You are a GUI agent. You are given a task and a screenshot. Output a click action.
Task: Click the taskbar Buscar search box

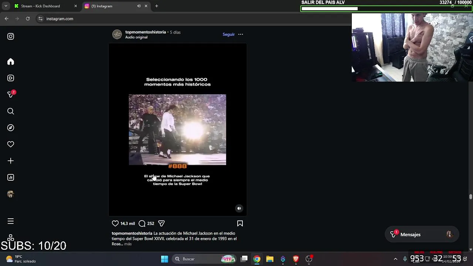(x=205, y=259)
